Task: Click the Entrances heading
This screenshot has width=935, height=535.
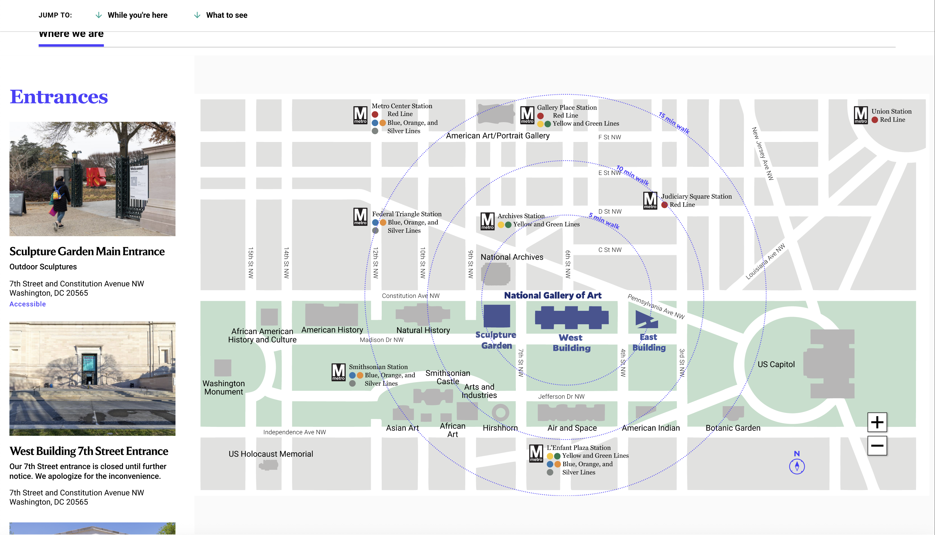Action: click(59, 97)
